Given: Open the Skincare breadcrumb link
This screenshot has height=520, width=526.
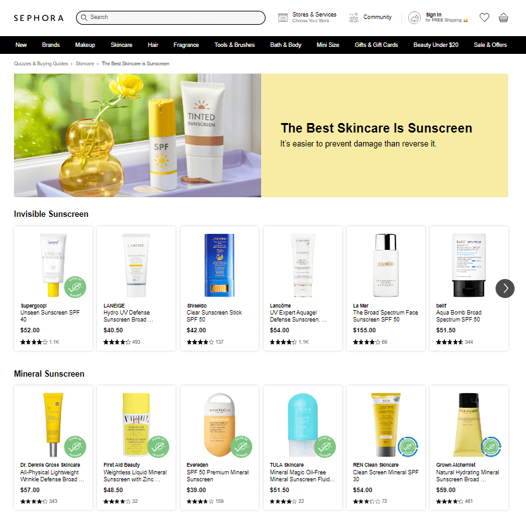Looking at the screenshot, I should [85, 63].
